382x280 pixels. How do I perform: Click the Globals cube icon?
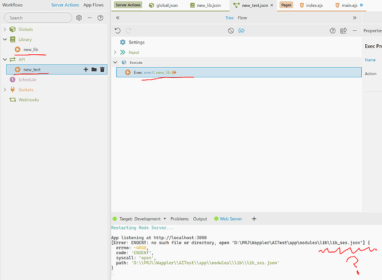point(12,29)
